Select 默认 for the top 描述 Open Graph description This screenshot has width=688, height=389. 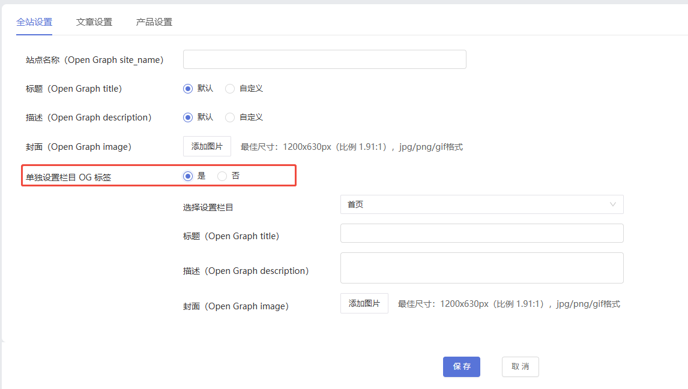click(x=188, y=117)
